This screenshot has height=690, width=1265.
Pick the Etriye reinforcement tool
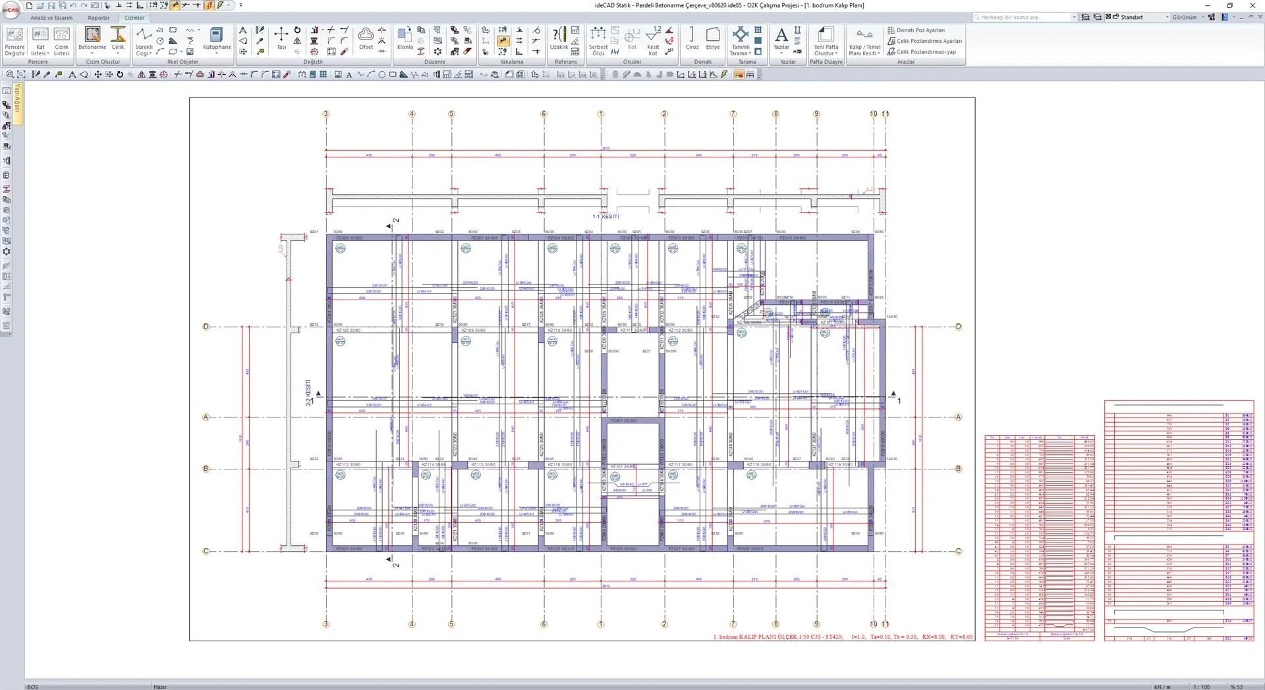click(x=713, y=39)
